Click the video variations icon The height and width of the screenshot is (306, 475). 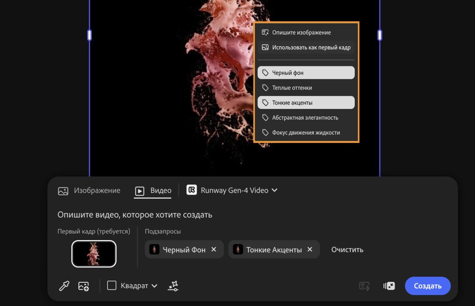389,286
